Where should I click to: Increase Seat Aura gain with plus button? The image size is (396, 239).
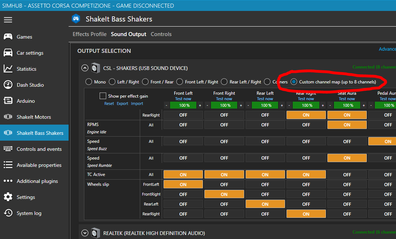coord(364,105)
